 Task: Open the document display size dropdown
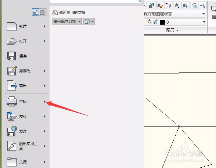pyautogui.click(x=89, y=22)
